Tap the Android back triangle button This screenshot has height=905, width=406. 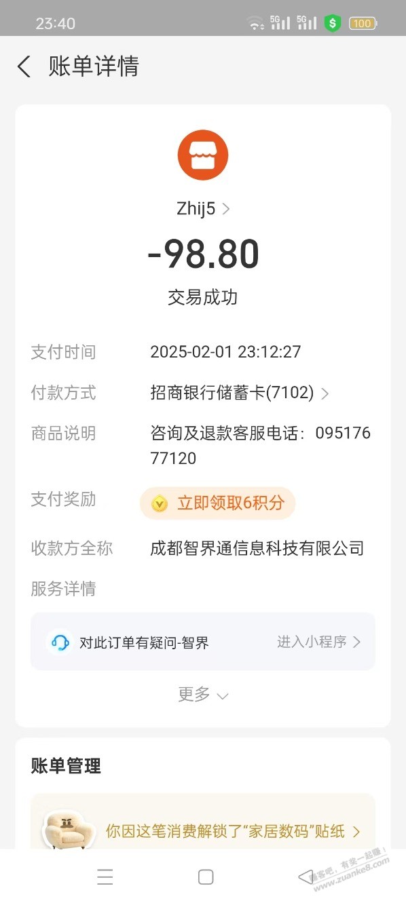pos(307,877)
